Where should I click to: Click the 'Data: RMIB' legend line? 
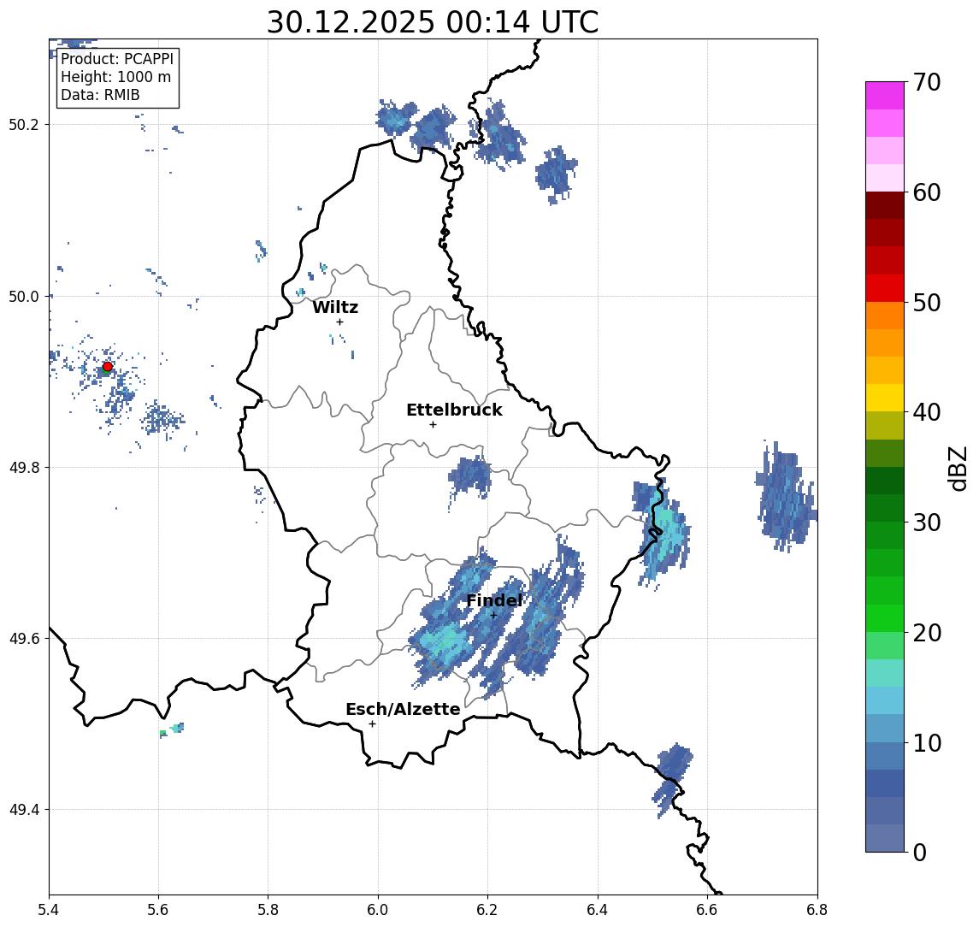pyautogui.click(x=100, y=95)
